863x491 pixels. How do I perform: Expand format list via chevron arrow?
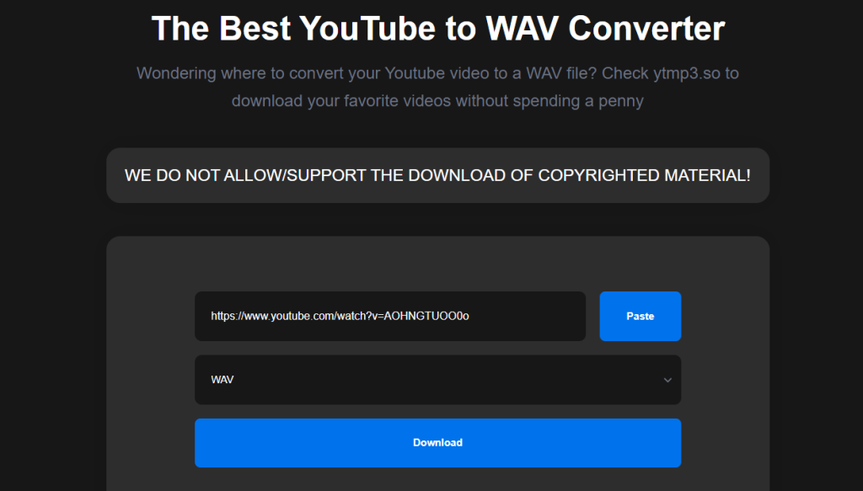(x=667, y=381)
